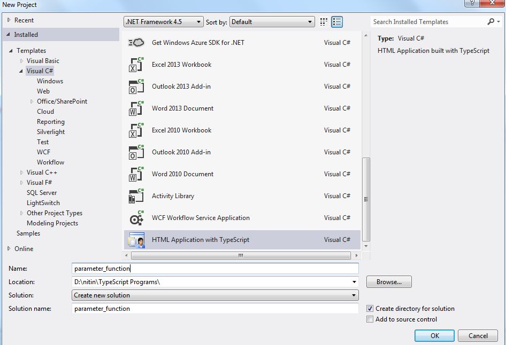Select the LightSwitch category
Screen dimensions: 506x345
pos(43,202)
